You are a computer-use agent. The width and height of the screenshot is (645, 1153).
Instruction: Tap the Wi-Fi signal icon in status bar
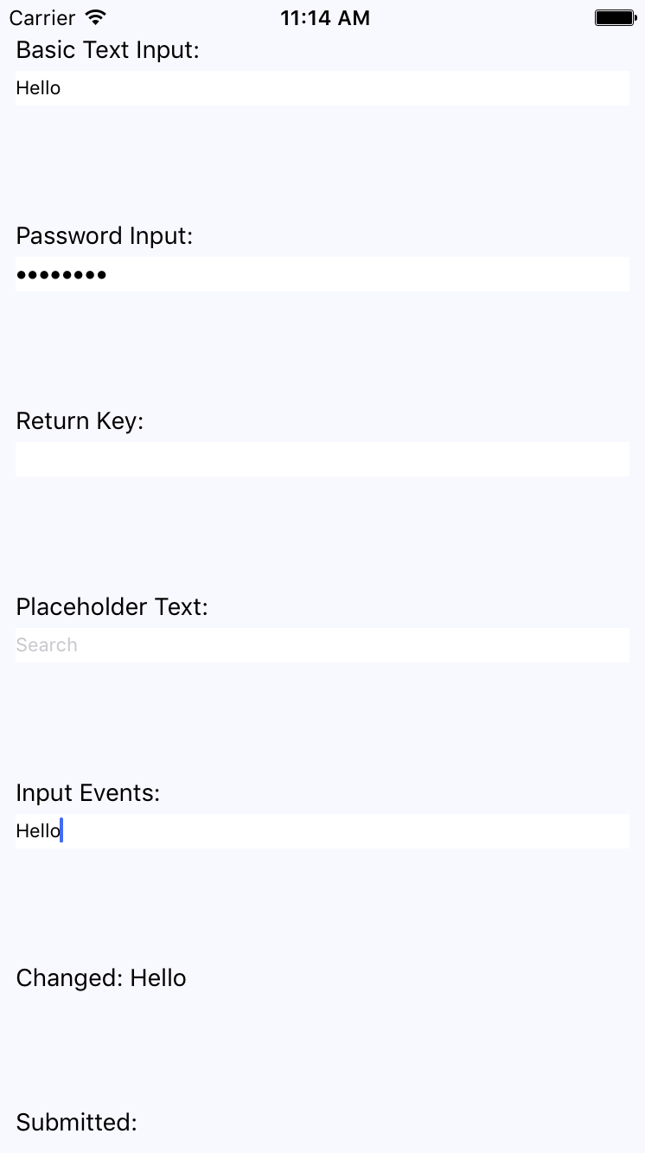click(x=96, y=17)
